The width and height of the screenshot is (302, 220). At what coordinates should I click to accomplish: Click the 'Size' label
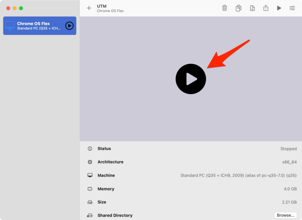point(102,202)
